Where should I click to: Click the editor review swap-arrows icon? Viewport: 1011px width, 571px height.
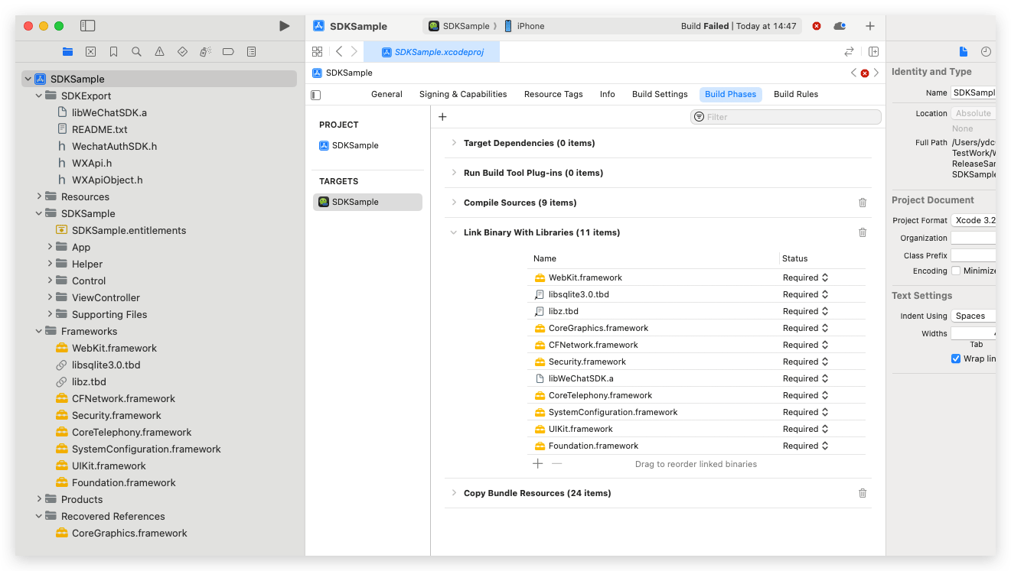tap(849, 51)
